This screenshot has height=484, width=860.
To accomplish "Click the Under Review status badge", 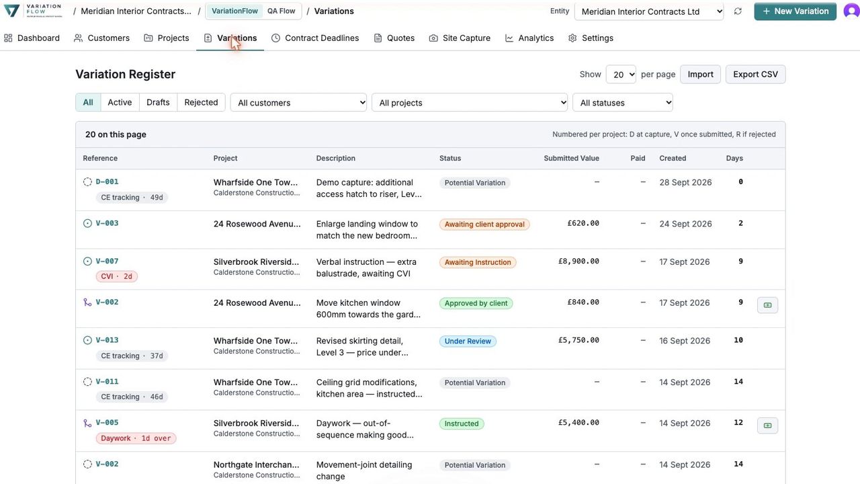I will coord(468,341).
